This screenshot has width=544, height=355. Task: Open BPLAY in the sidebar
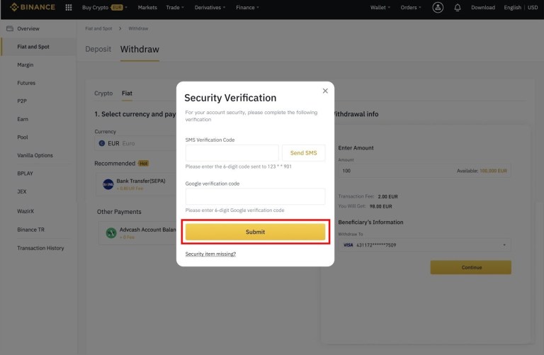pyautogui.click(x=25, y=173)
